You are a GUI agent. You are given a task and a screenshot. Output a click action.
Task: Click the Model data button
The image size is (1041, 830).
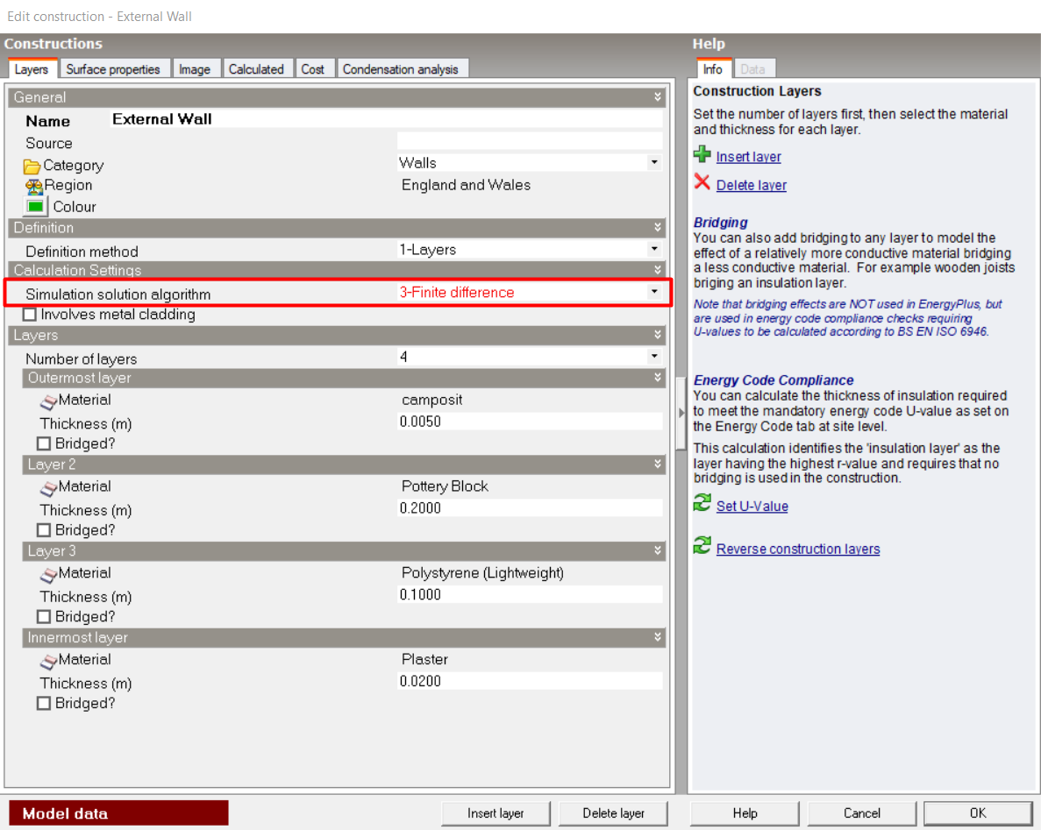[118, 813]
